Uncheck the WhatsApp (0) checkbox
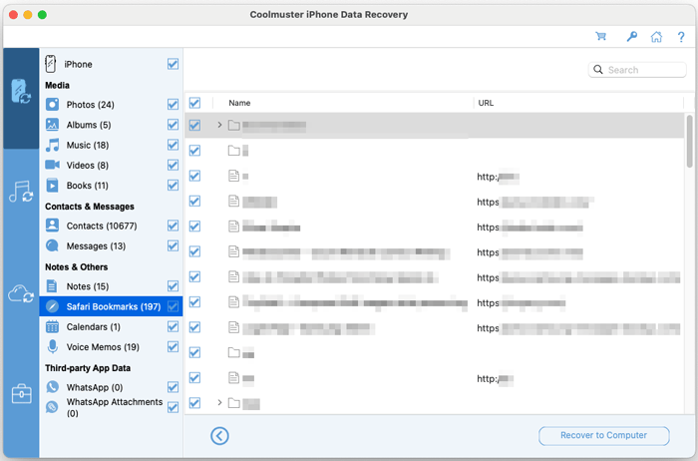This screenshot has width=698, height=461. [x=173, y=386]
